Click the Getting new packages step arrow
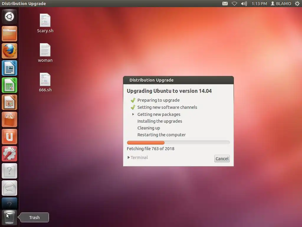The height and width of the screenshot is (227, 302). tap(133, 114)
